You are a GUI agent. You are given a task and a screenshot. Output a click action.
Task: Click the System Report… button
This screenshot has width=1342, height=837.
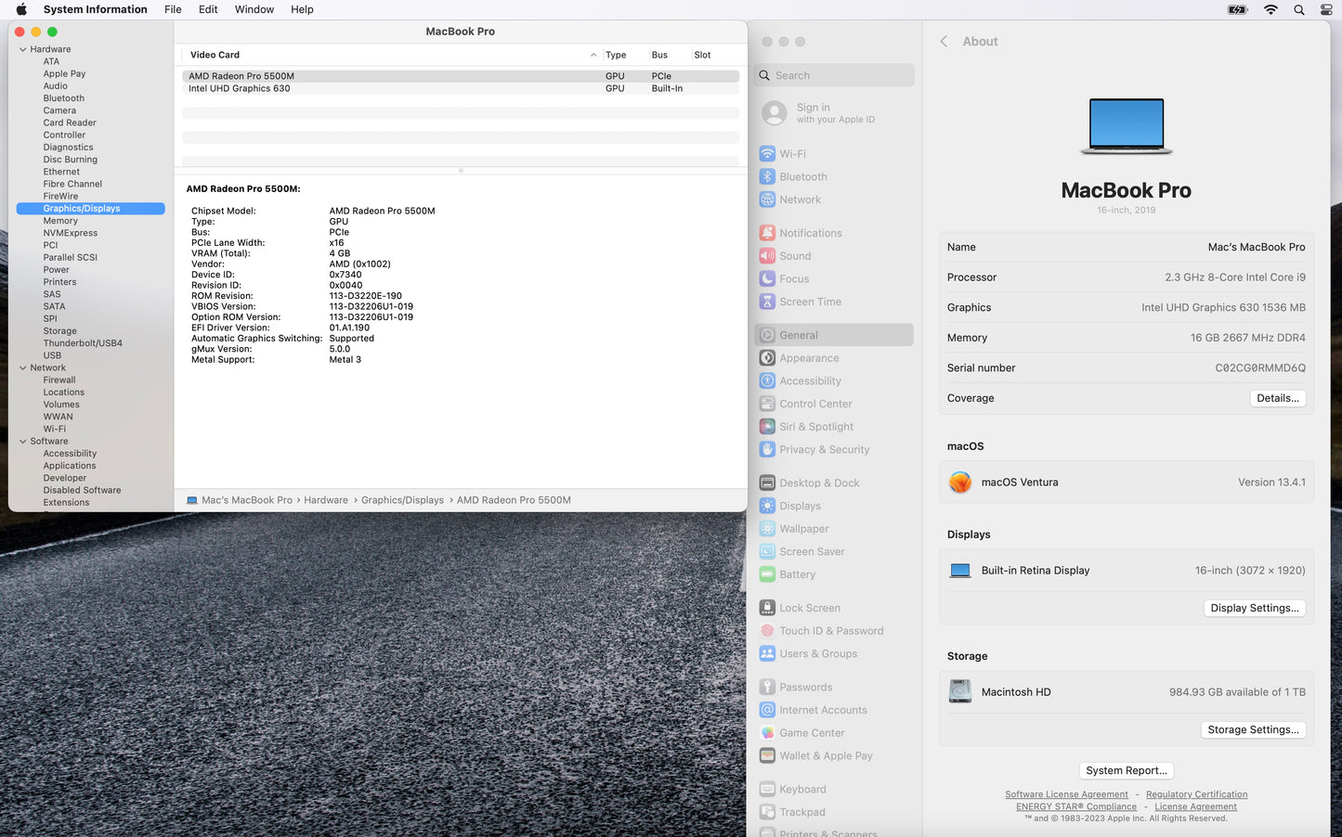click(x=1127, y=771)
